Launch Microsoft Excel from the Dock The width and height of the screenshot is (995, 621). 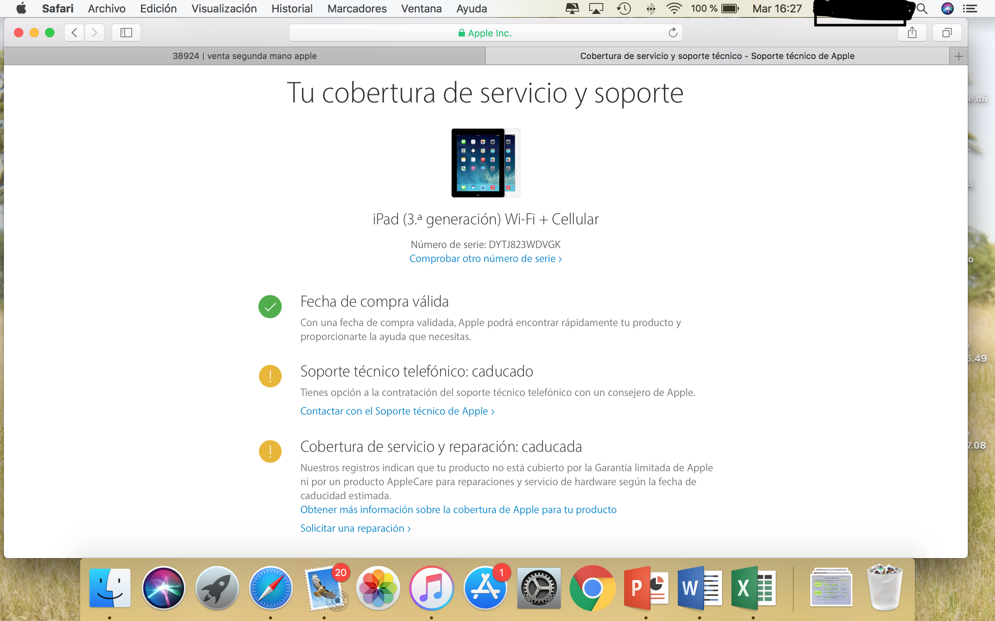point(753,588)
